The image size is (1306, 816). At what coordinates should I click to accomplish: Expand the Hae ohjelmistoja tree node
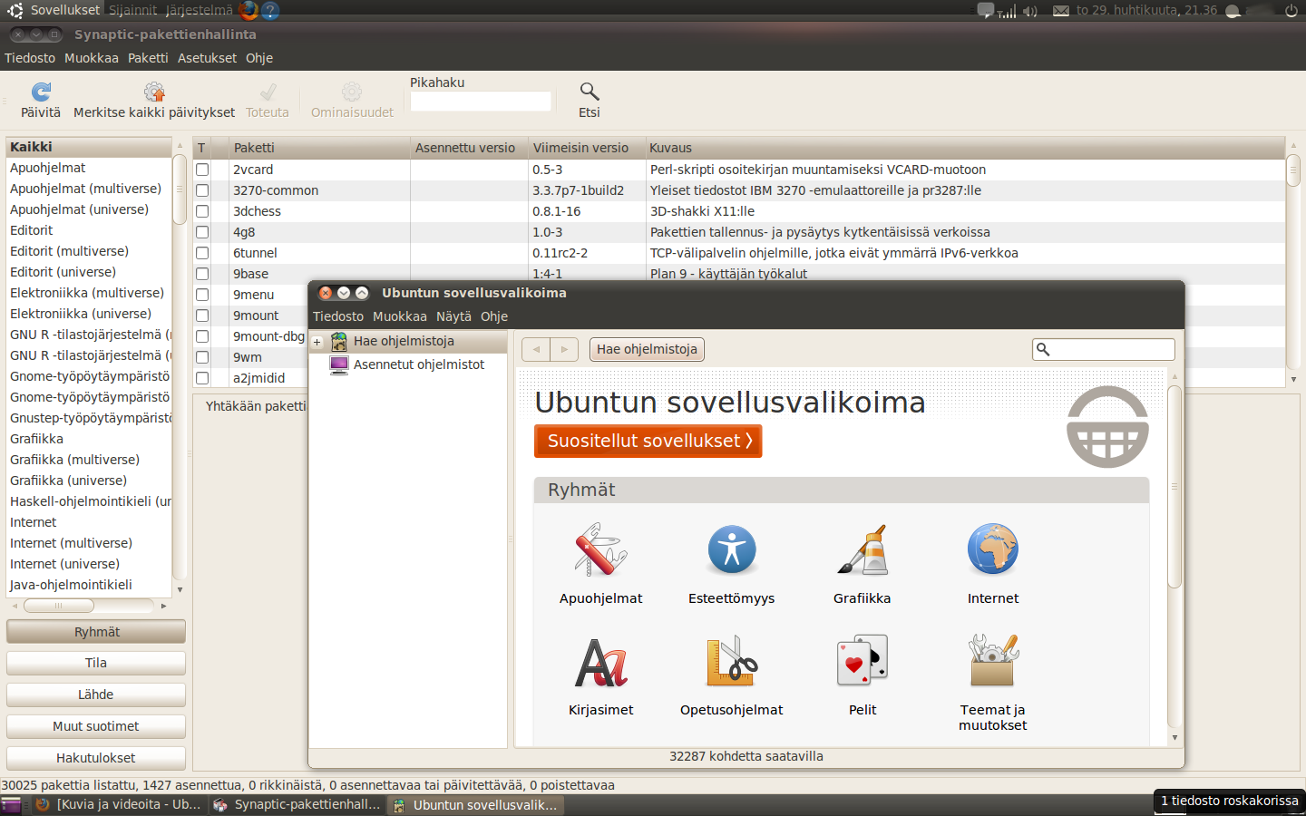tap(317, 342)
